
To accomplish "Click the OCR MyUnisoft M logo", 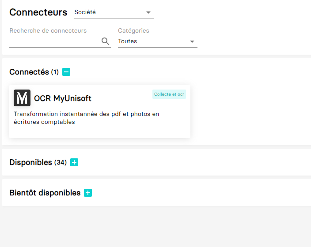I will pyautogui.click(x=22, y=98).
